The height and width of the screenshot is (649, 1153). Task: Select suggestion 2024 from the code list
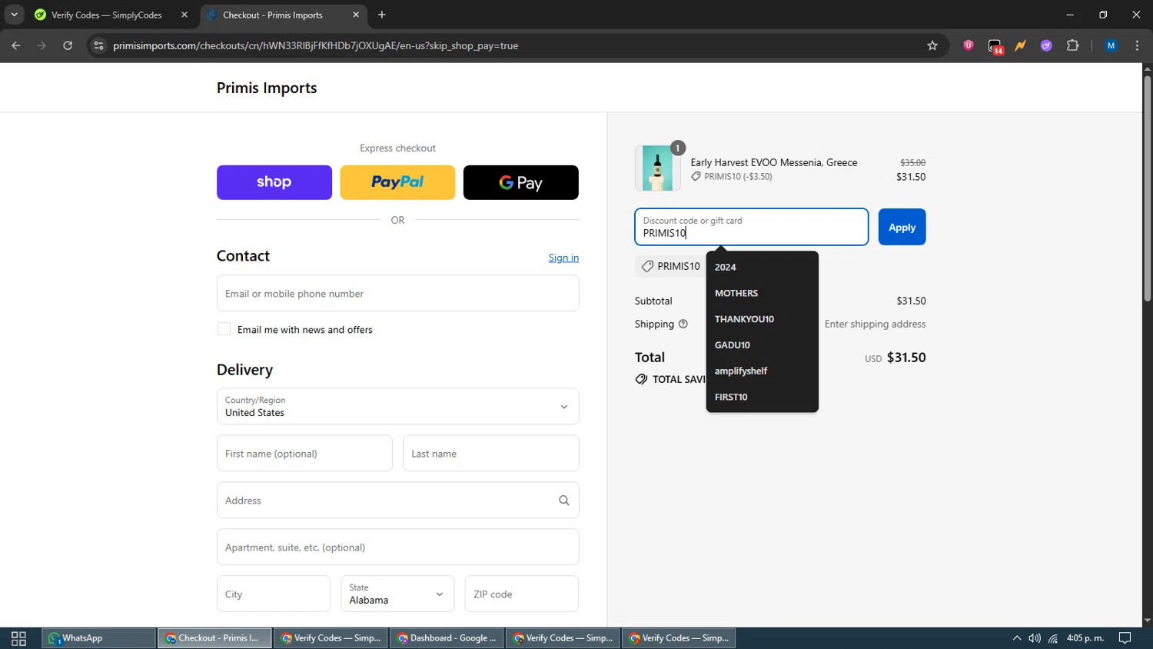click(x=763, y=267)
